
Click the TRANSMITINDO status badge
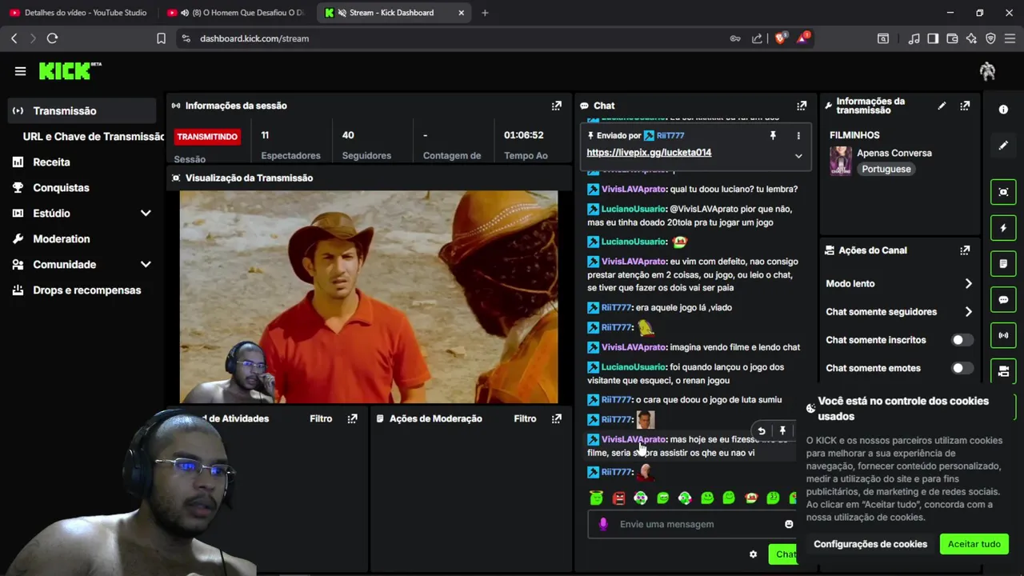(207, 137)
